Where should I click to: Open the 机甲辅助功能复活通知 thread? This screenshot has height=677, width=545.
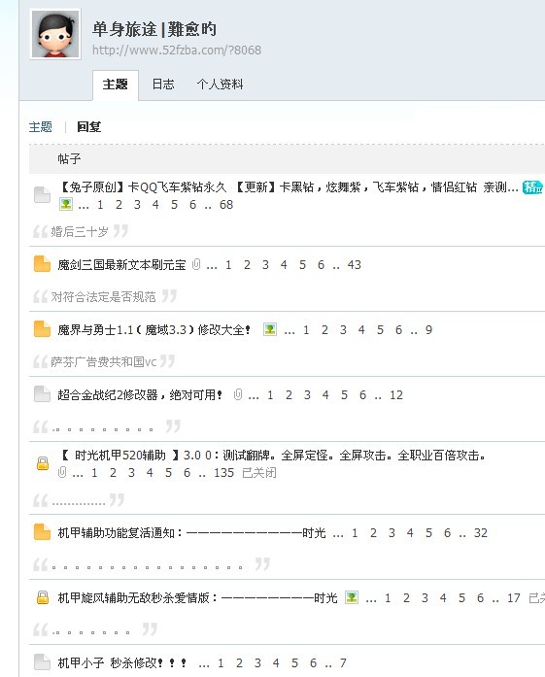click(191, 533)
